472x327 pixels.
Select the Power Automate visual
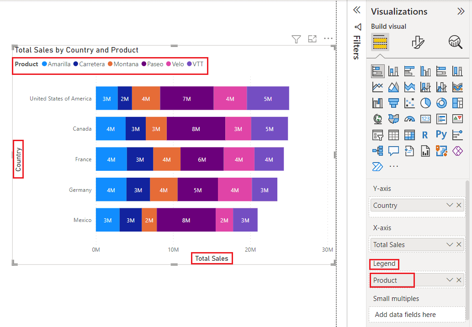pyautogui.click(x=377, y=166)
